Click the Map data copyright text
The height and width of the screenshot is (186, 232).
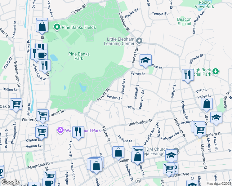[219, 184]
